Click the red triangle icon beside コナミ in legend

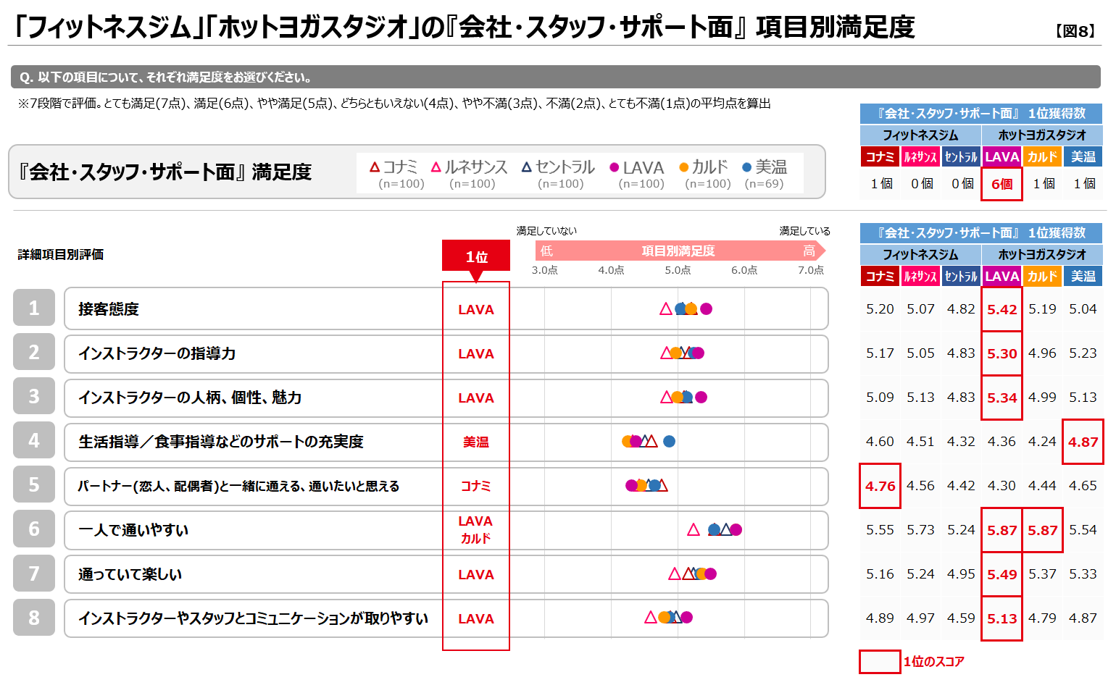(375, 167)
